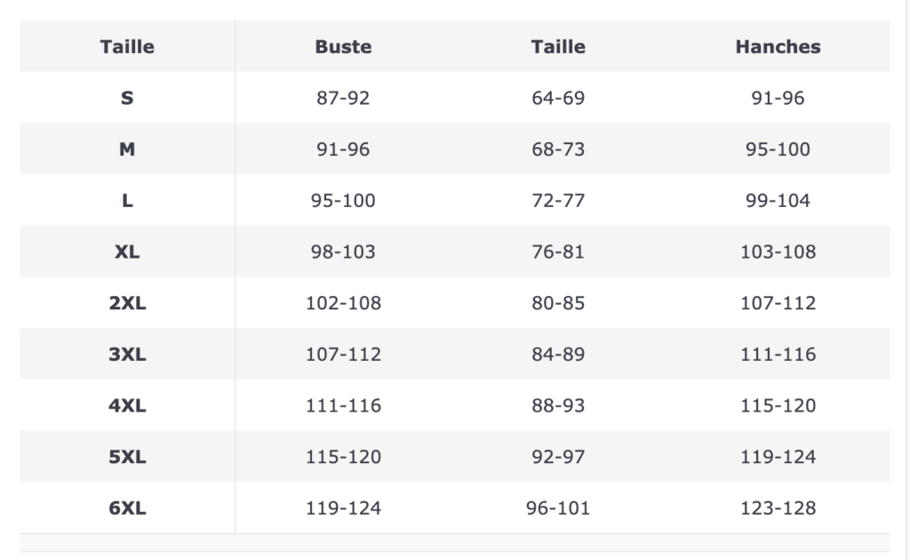Click the Buste column header
The height and width of the screenshot is (560, 910).
343,46
